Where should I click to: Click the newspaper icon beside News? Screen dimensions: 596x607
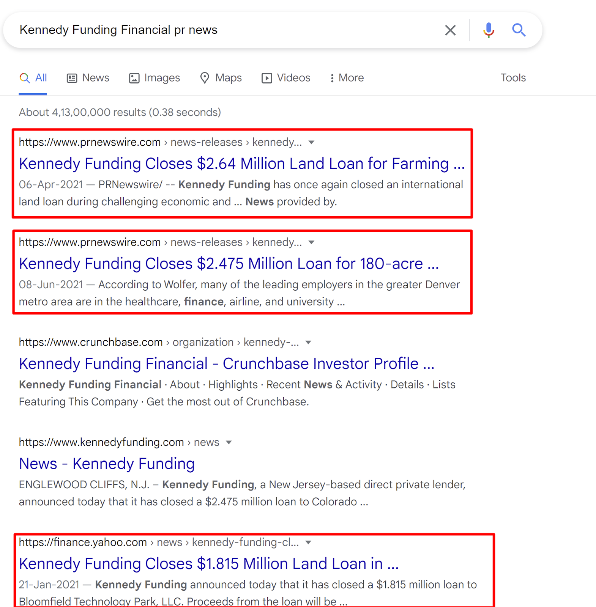(x=72, y=78)
